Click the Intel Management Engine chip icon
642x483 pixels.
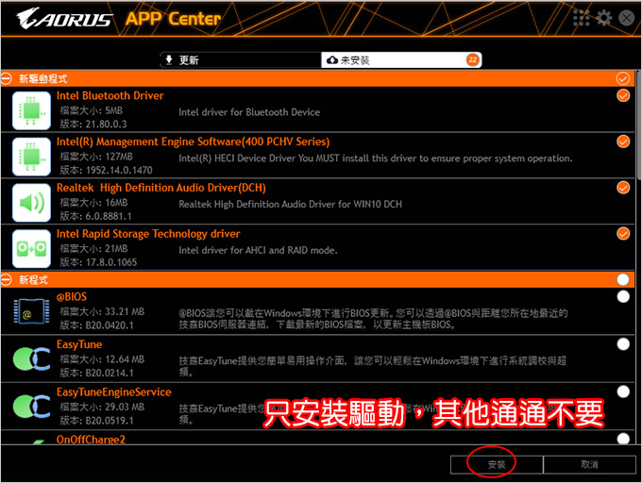(31, 157)
